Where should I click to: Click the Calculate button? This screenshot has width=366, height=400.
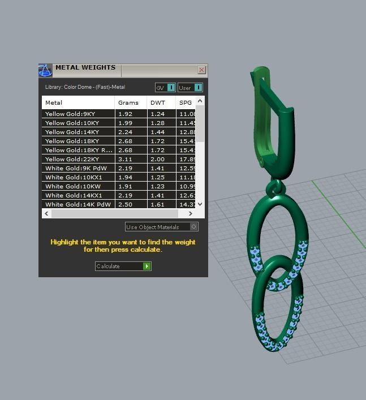(x=123, y=266)
